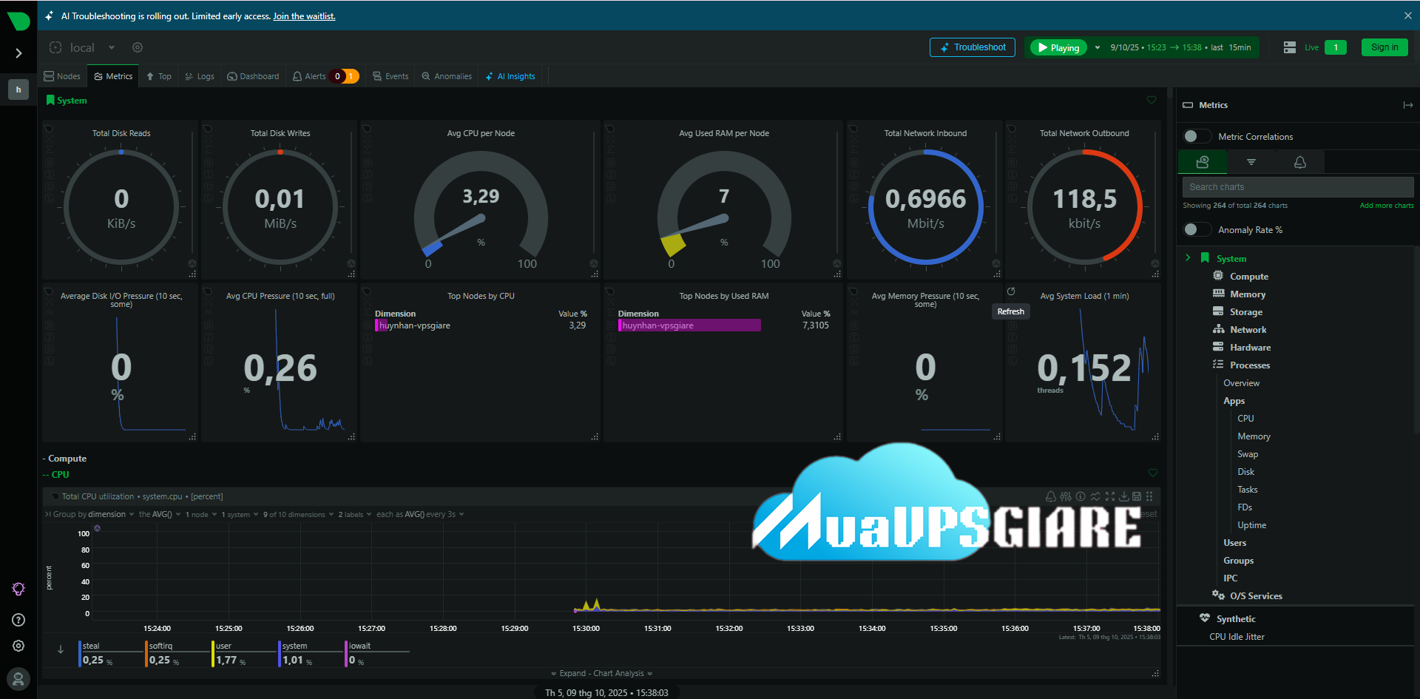This screenshot has width=1420, height=699.
Task: Pause live data with Playing button
Action: click(x=1058, y=47)
